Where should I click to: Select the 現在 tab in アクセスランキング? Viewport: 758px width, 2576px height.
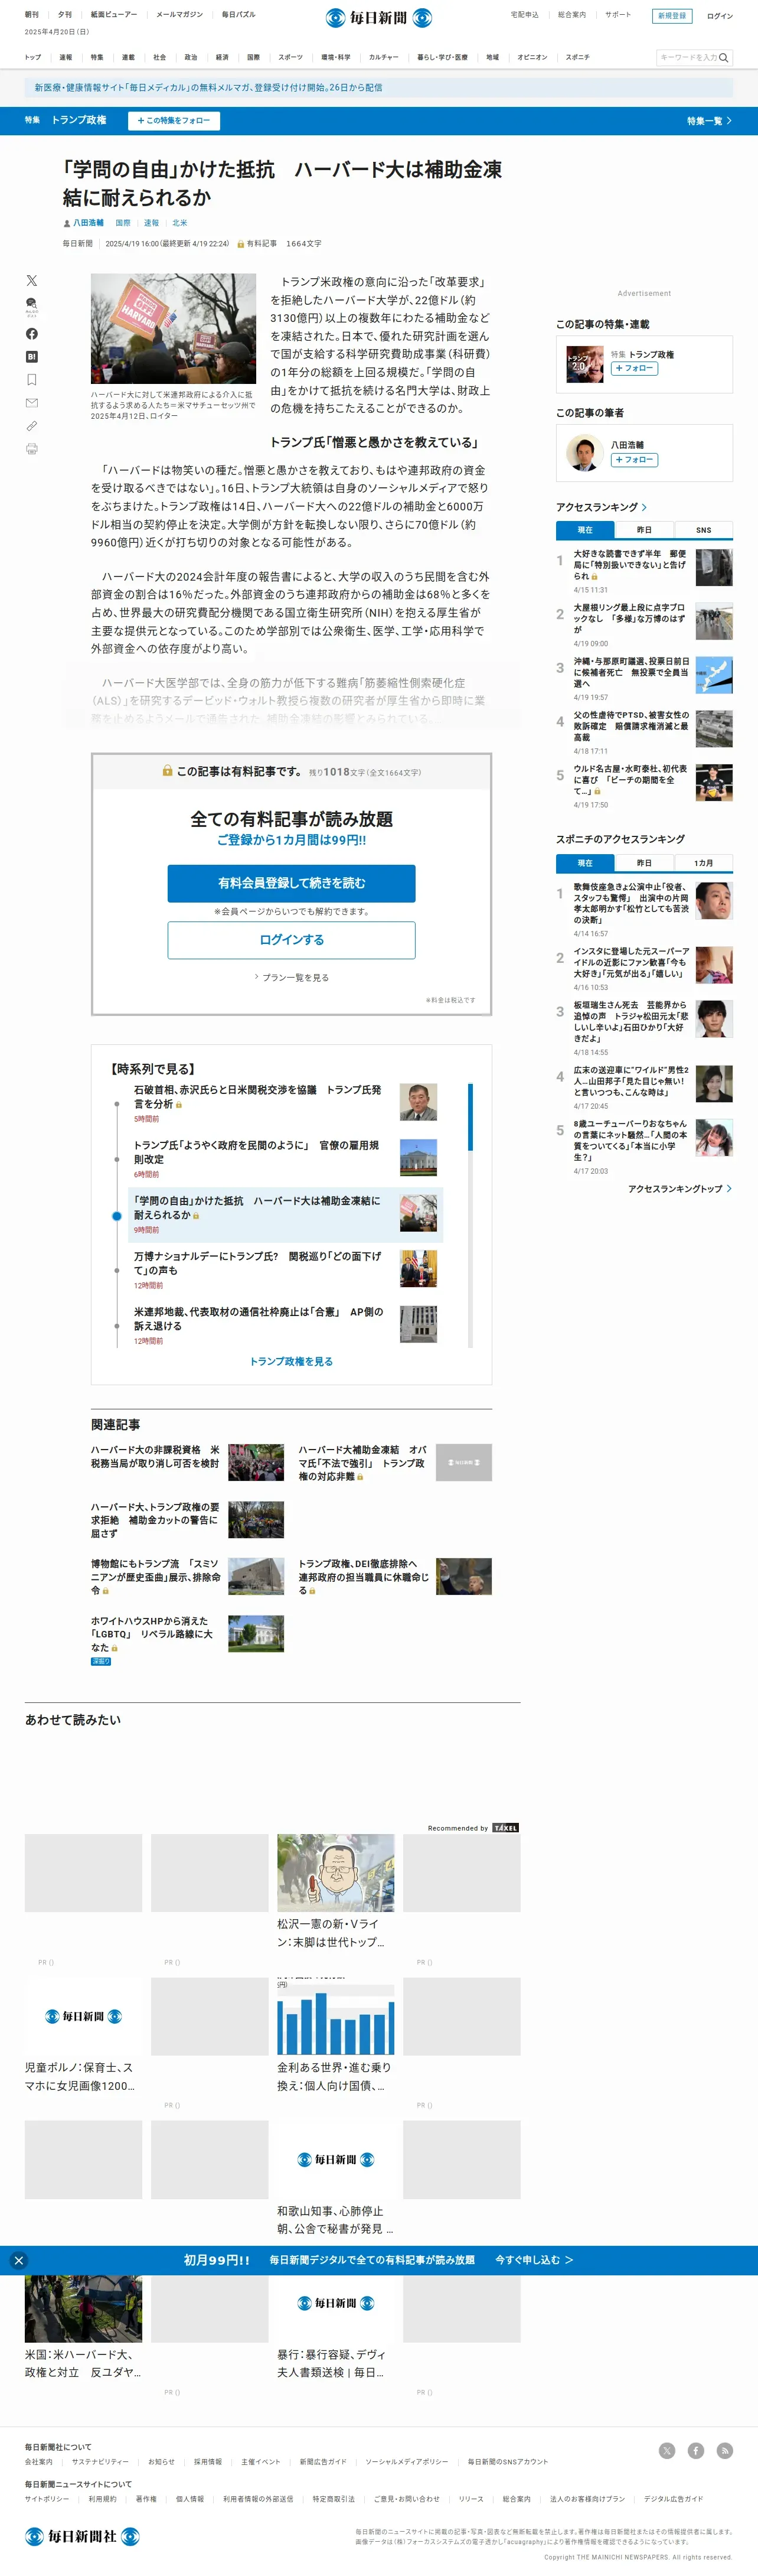(585, 530)
